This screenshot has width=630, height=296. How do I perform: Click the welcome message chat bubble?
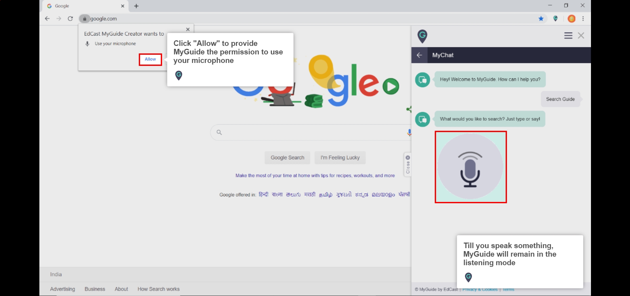(x=490, y=79)
